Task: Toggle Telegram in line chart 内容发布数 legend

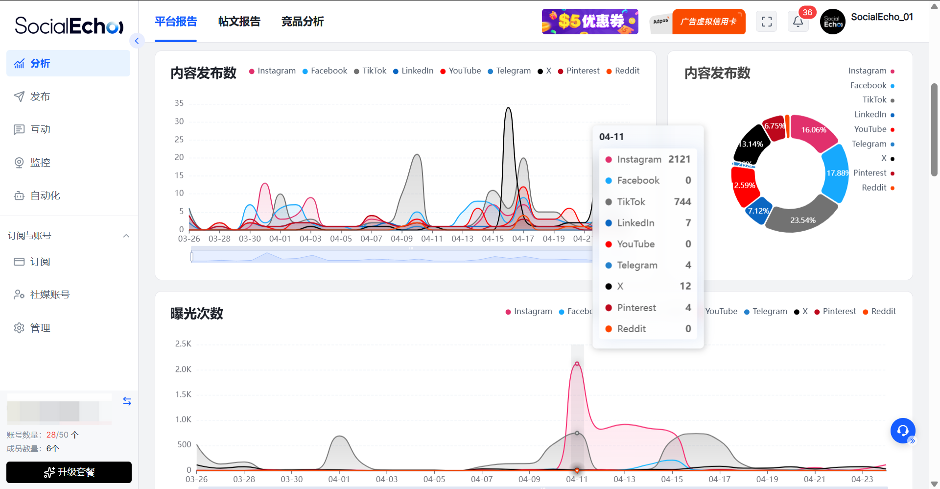Action: [x=509, y=71]
